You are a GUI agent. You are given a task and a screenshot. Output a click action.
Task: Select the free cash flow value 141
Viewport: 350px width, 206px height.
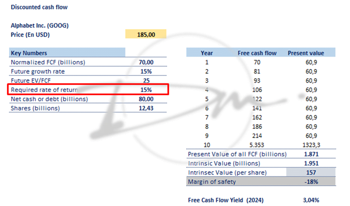click(x=257, y=108)
